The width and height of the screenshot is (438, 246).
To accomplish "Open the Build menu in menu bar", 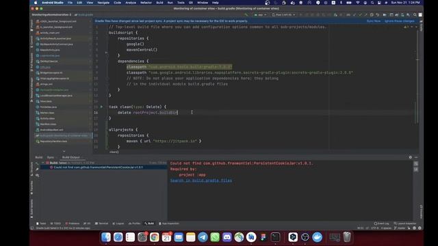I will (x=159, y=3).
